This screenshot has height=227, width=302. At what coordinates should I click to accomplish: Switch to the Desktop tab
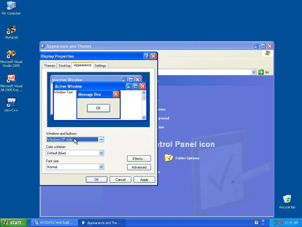coord(65,65)
